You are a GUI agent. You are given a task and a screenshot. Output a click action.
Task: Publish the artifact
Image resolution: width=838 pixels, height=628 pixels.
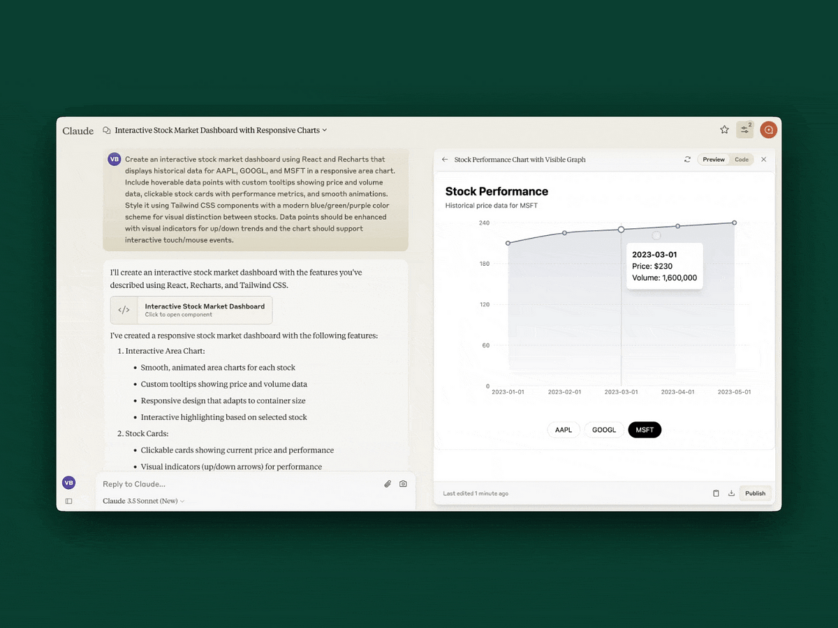point(755,493)
